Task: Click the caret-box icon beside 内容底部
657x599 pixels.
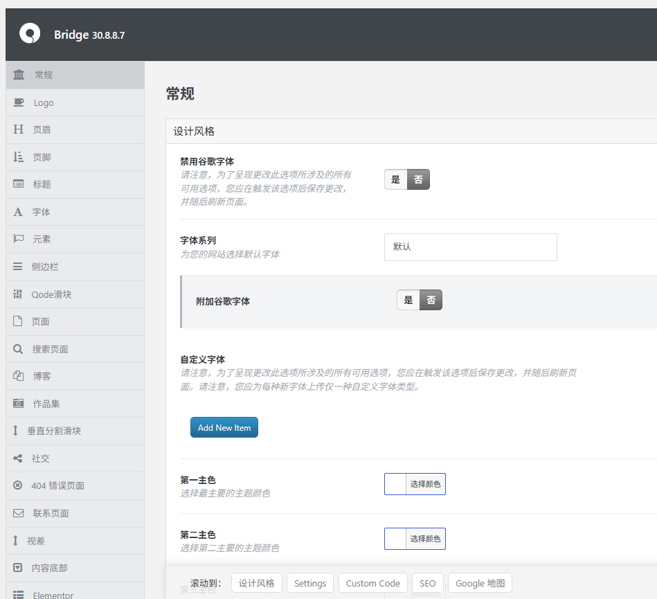Action: [17, 568]
